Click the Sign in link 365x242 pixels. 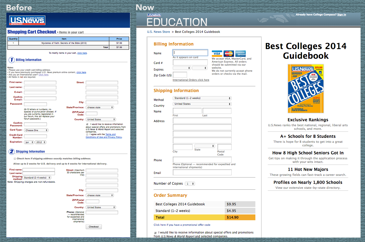(342, 15)
